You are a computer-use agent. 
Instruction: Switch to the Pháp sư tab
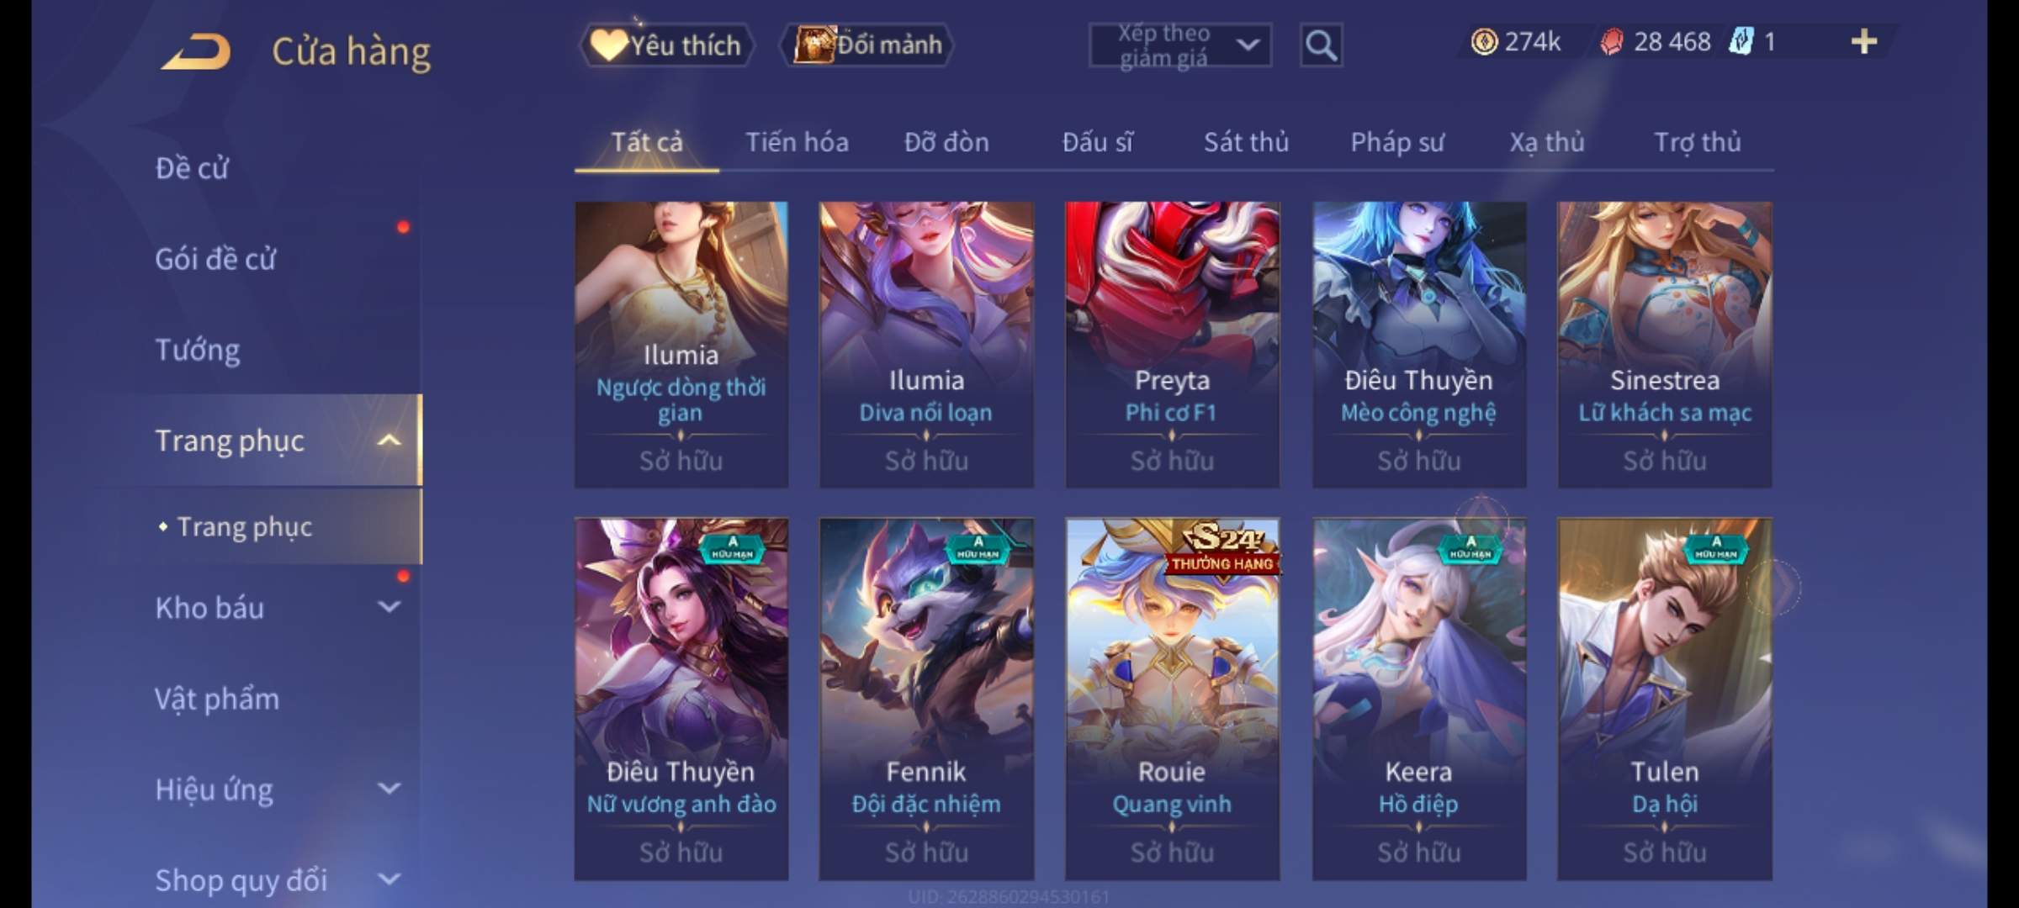coord(1397,142)
